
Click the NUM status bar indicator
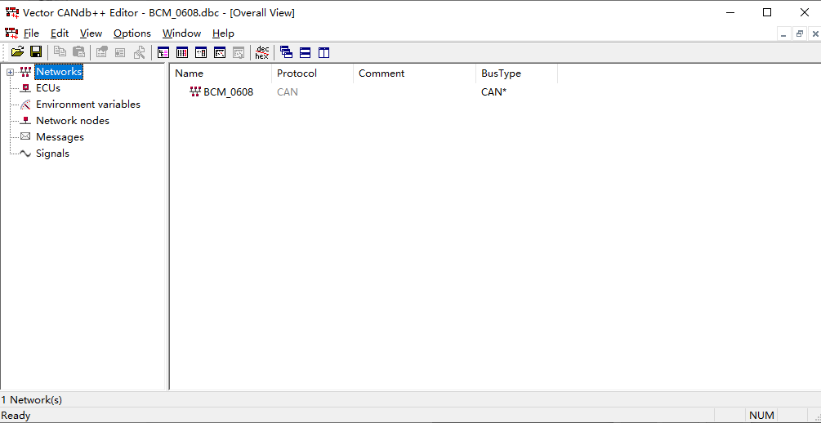click(761, 416)
